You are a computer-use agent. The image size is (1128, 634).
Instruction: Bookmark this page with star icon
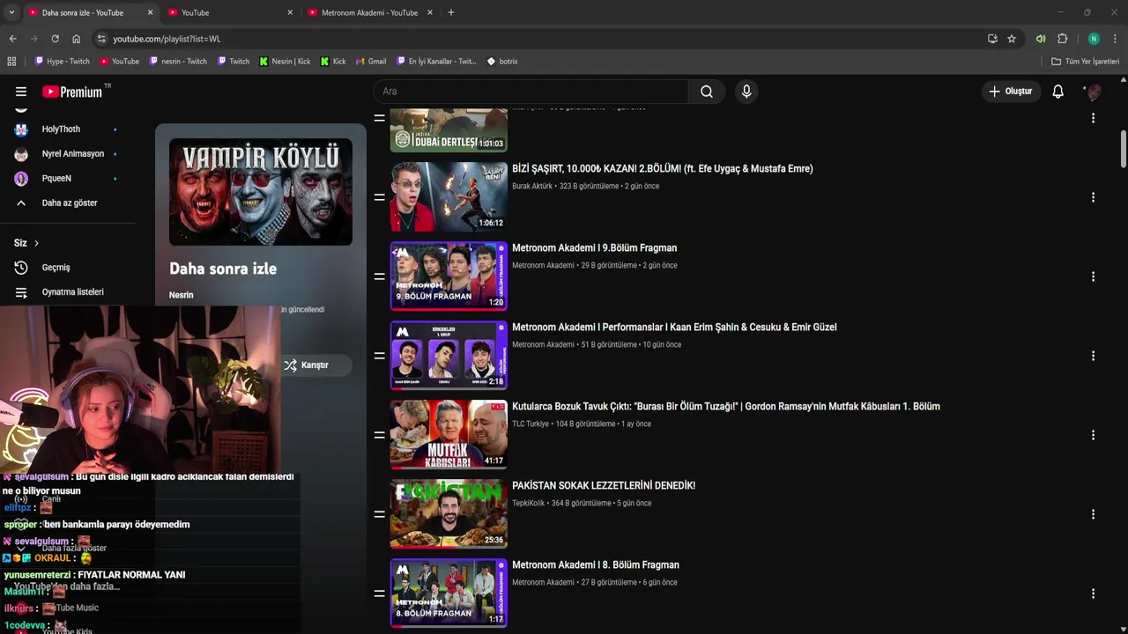(x=1012, y=39)
